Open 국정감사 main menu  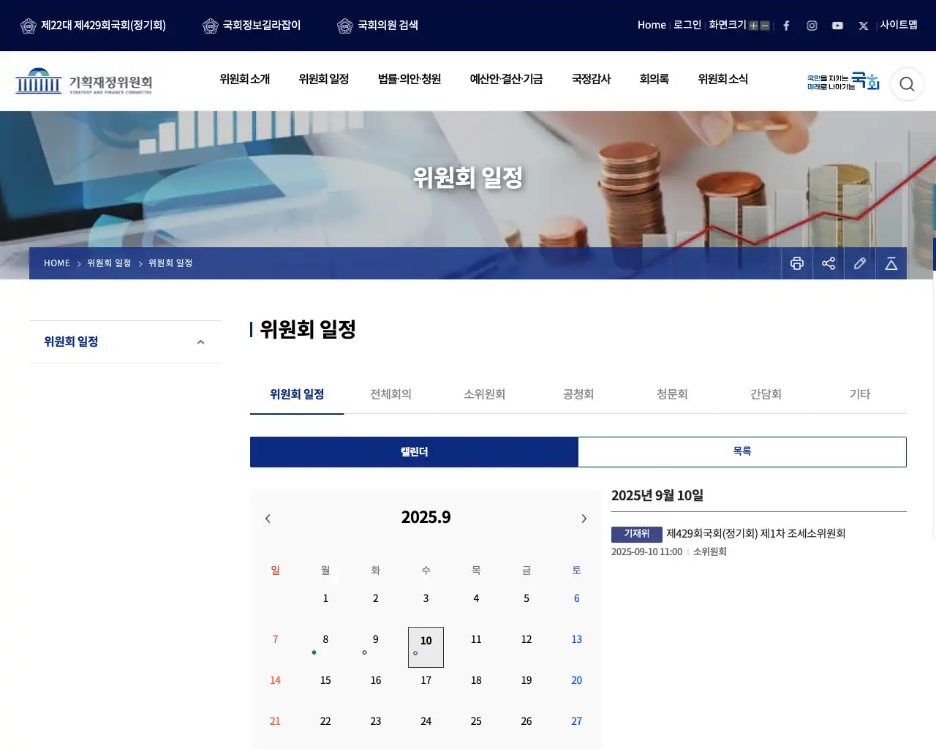point(591,79)
